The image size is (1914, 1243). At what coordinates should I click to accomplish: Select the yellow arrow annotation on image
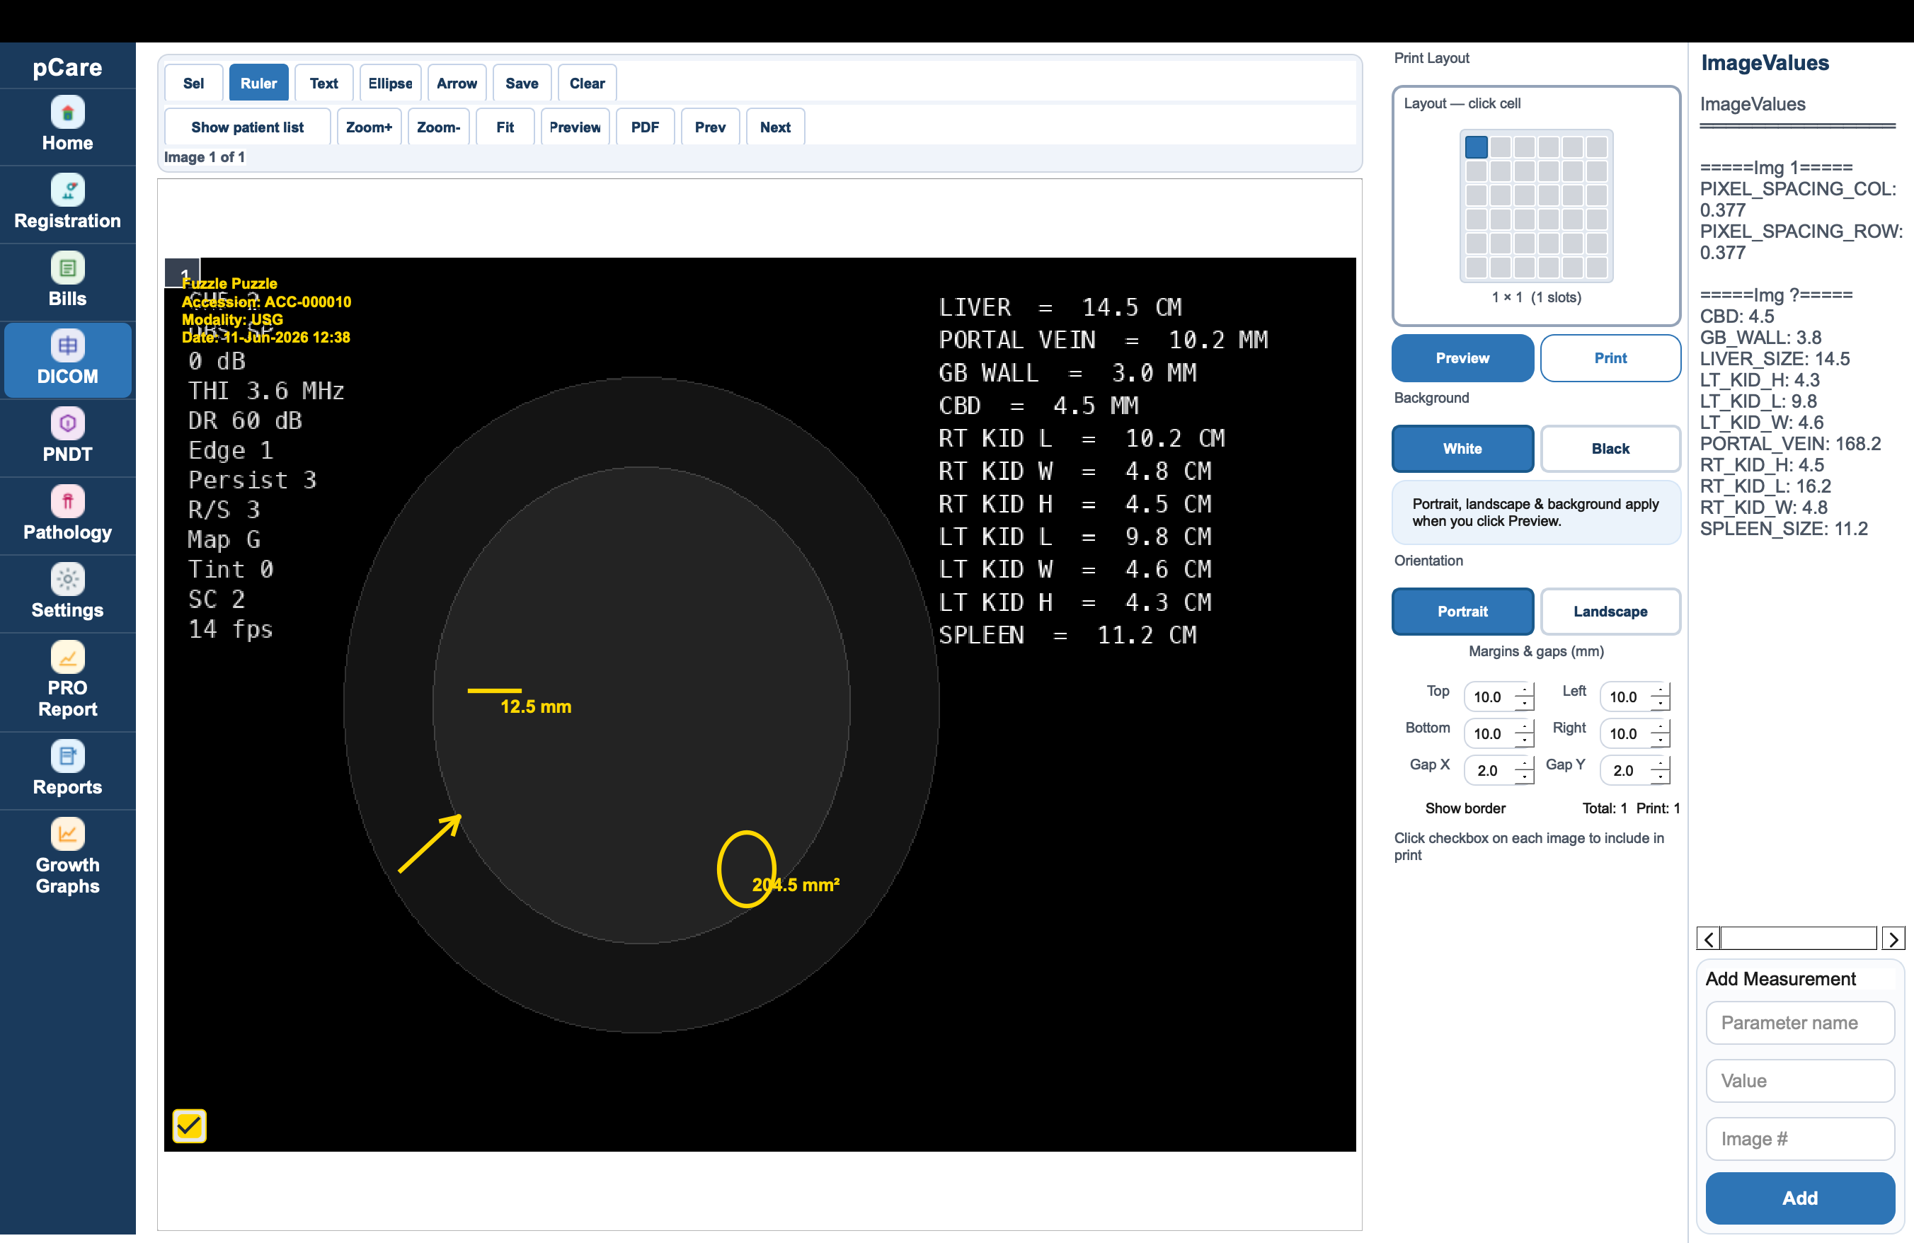[430, 842]
